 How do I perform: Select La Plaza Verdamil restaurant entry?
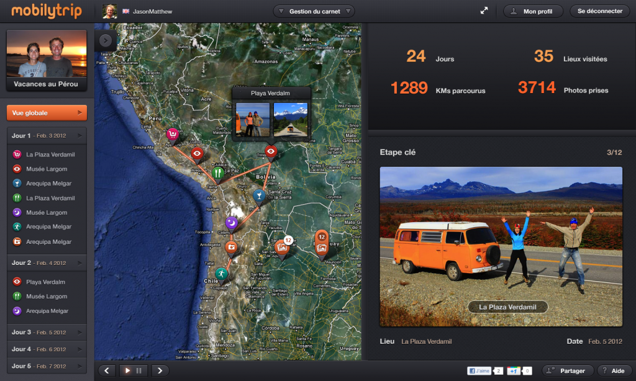tap(44, 198)
